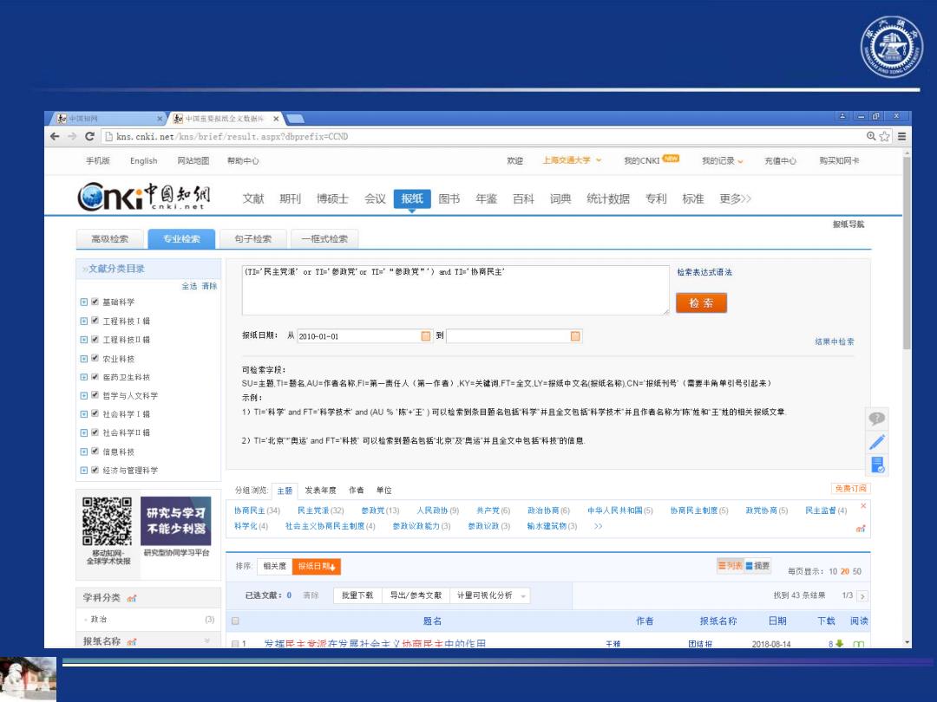This screenshot has width=937, height=702.
Task: Click the search expression text area
Action: [455, 289]
